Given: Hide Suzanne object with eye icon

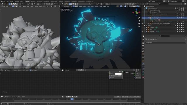Looking at the screenshot, I should coord(179,32).
